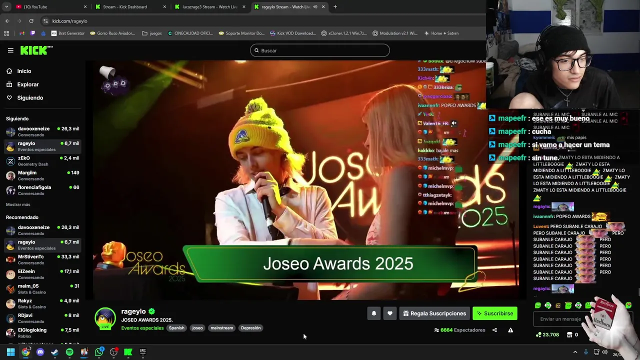Image resolution: width=640 pixels, height=360 pixels.
Task: Open Epic Games from the taskbar
Action: (143, 352)
